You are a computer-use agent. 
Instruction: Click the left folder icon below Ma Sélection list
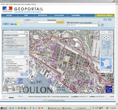(x=22, y=74)
